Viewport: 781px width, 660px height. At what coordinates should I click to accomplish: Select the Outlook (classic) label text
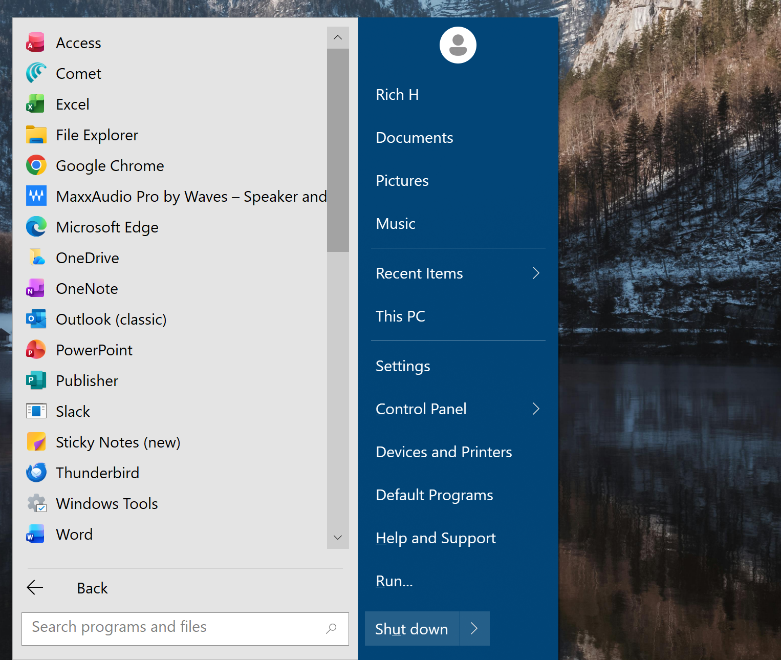(x=111, y=320)
